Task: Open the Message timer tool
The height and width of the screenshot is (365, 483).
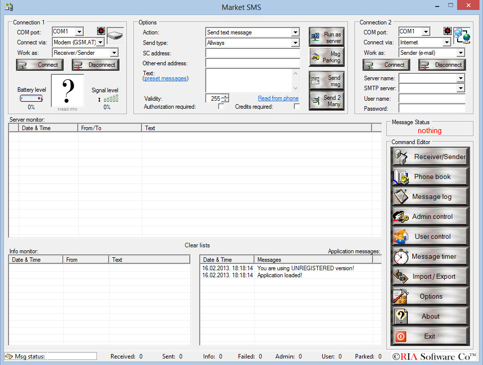Action: (x=429, y=256)
